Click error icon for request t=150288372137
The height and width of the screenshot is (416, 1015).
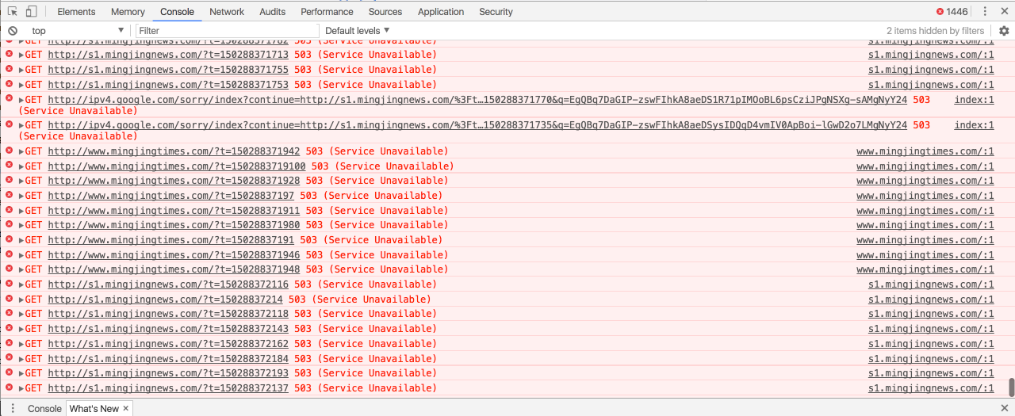pos(10,387)
